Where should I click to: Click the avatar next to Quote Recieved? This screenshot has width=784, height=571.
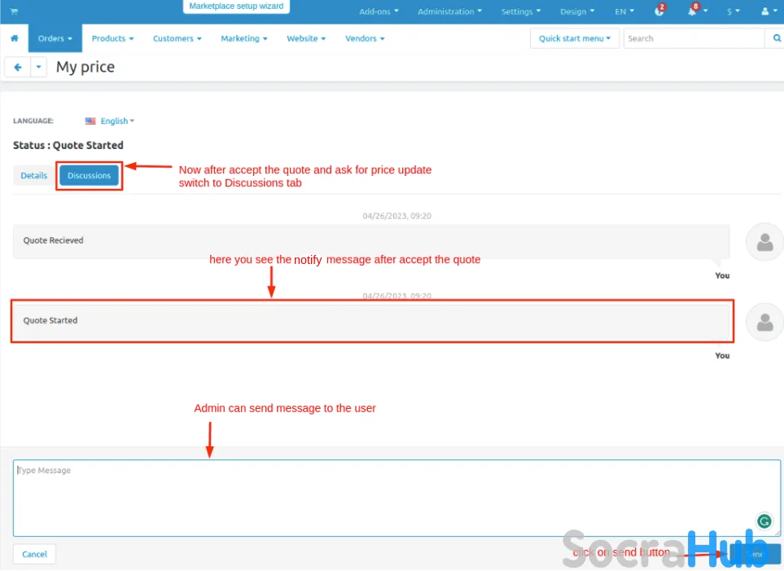point(764,242)
